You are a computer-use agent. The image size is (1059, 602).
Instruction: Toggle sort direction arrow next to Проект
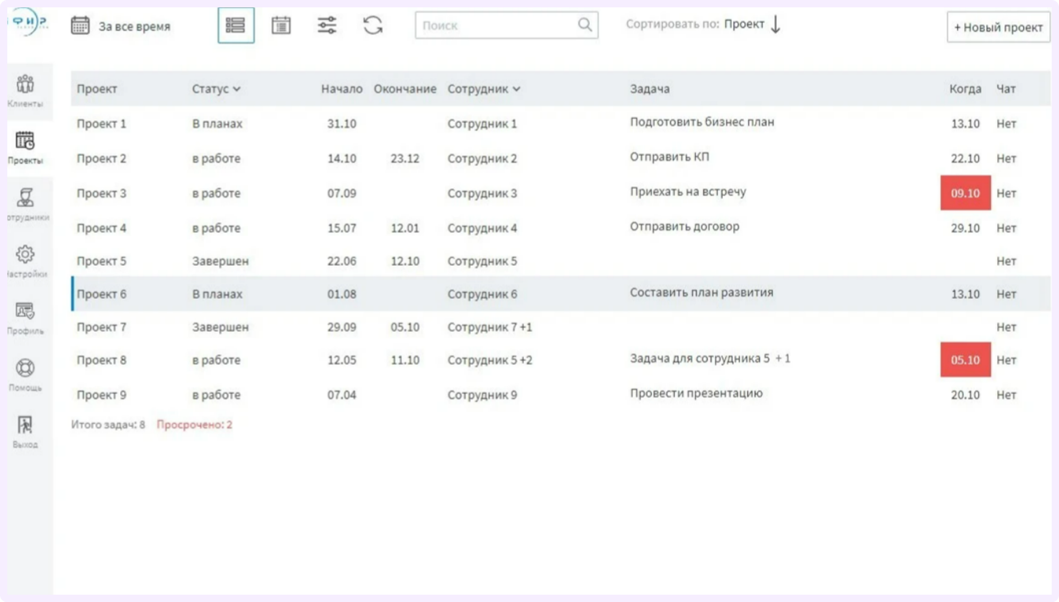coord(775,24)
